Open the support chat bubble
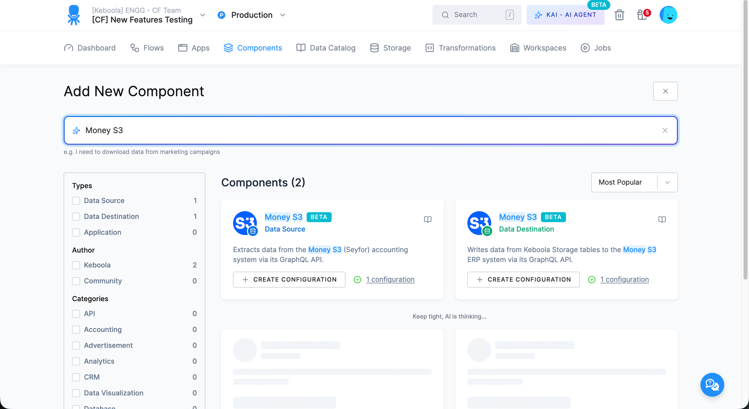Viewport: 749px width, 409px height. click(x=712, y=385)
